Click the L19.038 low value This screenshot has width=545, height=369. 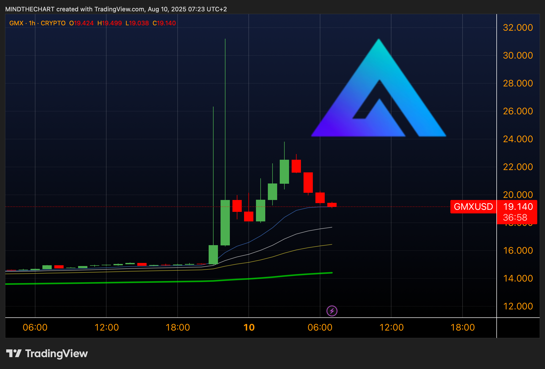point(137,23)
